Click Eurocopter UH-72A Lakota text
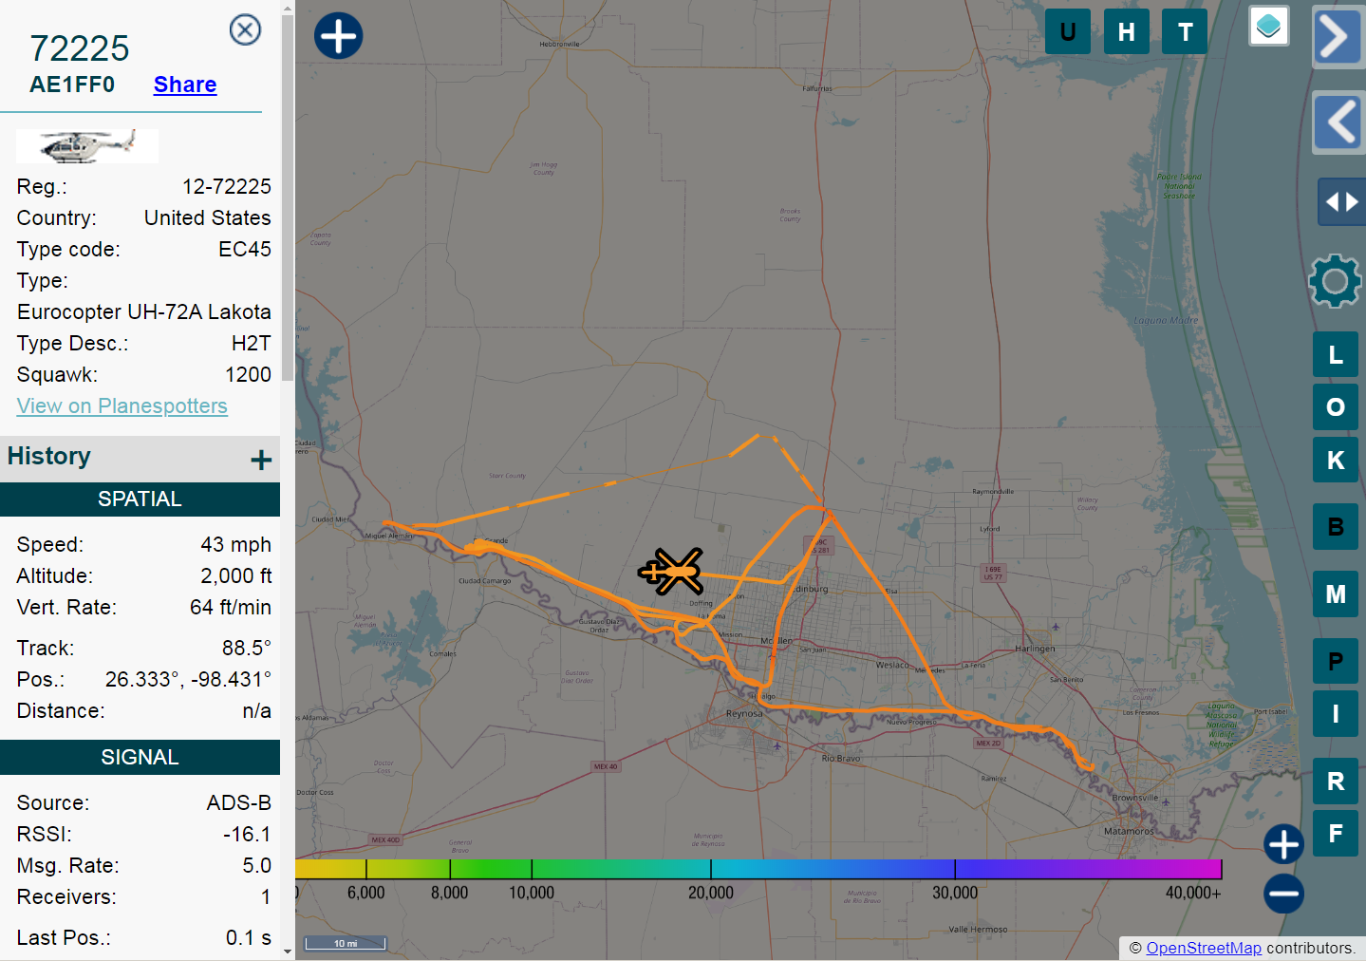The width and height of the screenshot is (1366, 961). (144, 312)
